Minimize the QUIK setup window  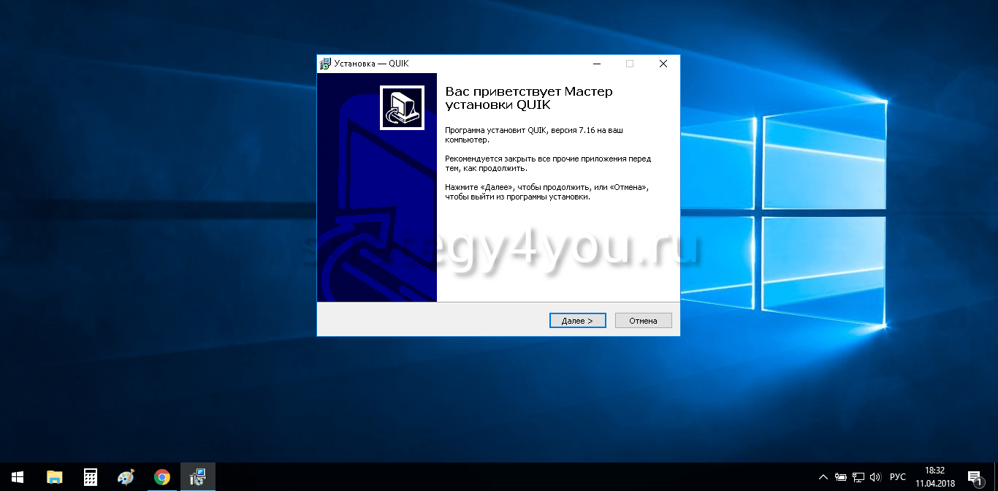[596, 64]
